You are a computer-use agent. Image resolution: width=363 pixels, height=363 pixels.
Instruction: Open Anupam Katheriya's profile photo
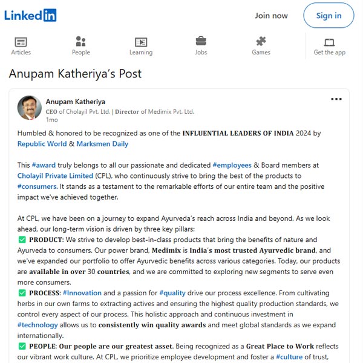(x=30, y=108)
